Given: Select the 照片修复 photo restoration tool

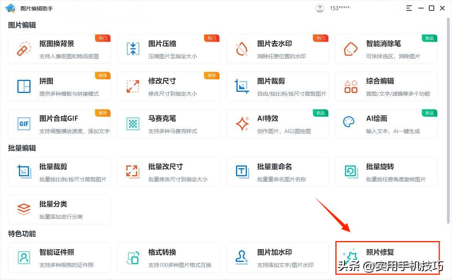Looking at the screenshot, I should [x=386, y=258].
